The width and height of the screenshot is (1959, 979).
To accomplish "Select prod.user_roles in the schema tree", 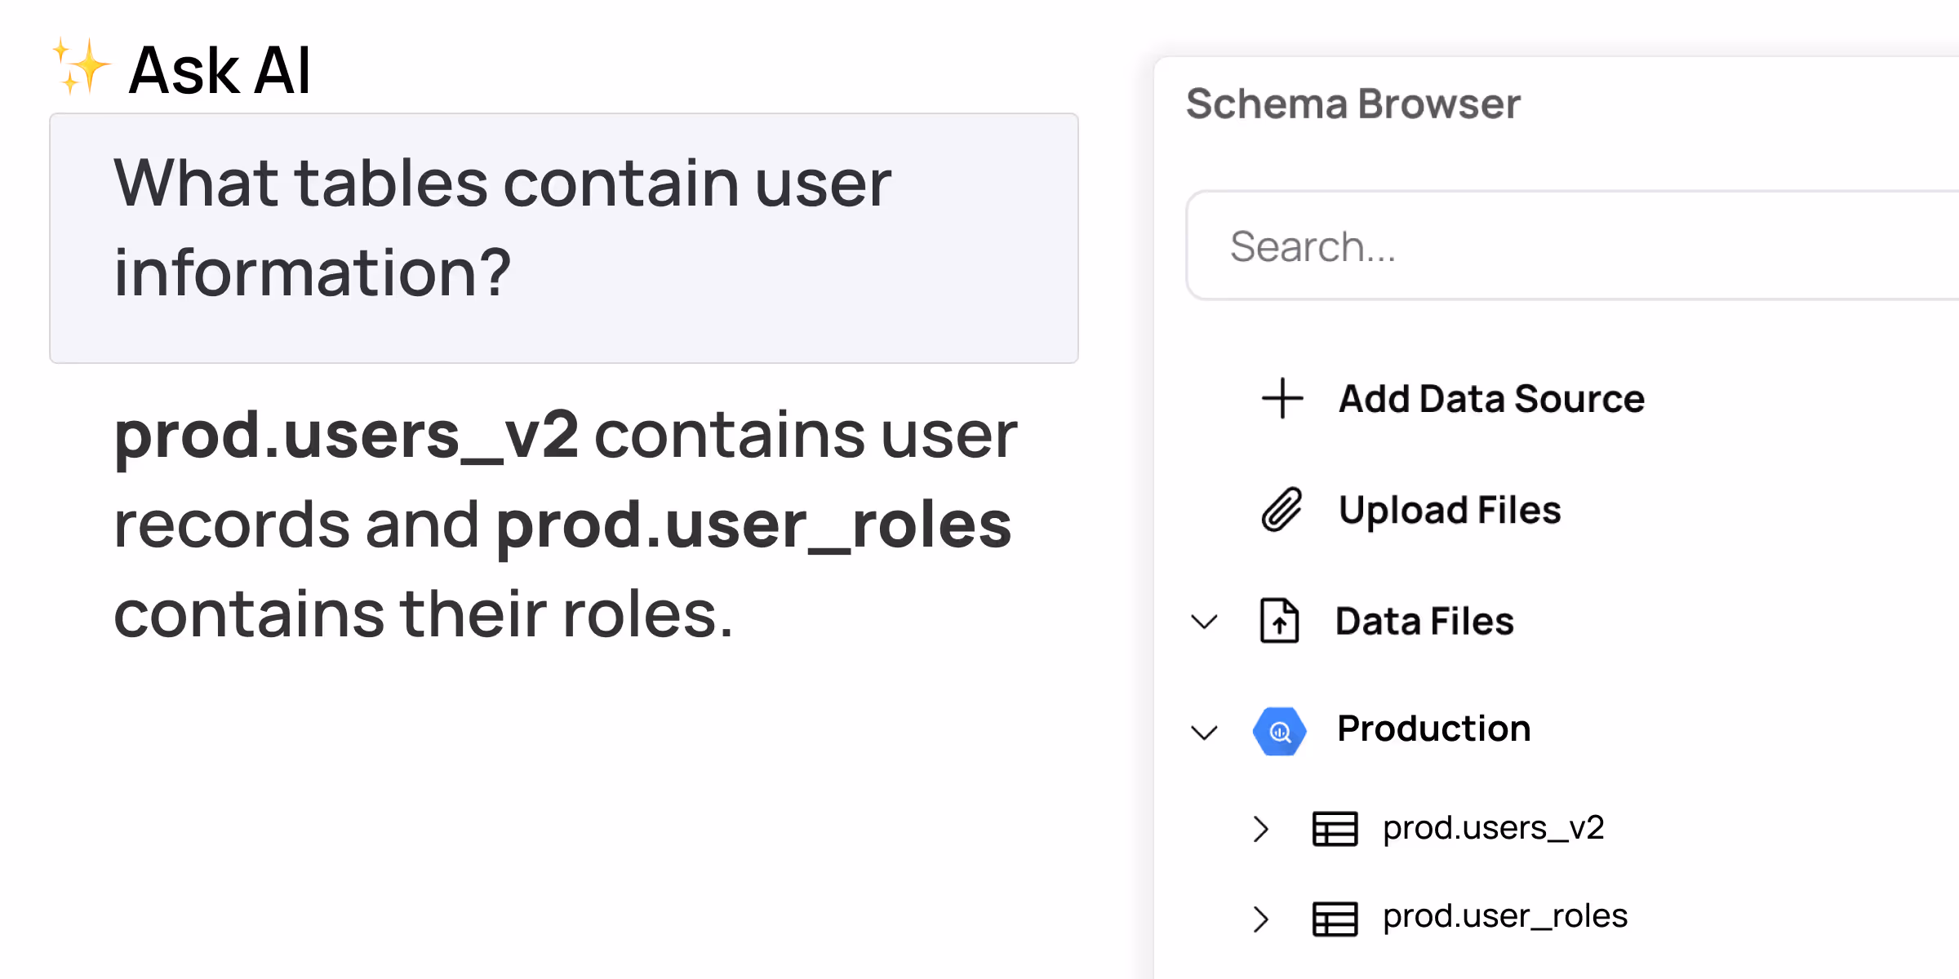I will click(x=1504, y=916).
